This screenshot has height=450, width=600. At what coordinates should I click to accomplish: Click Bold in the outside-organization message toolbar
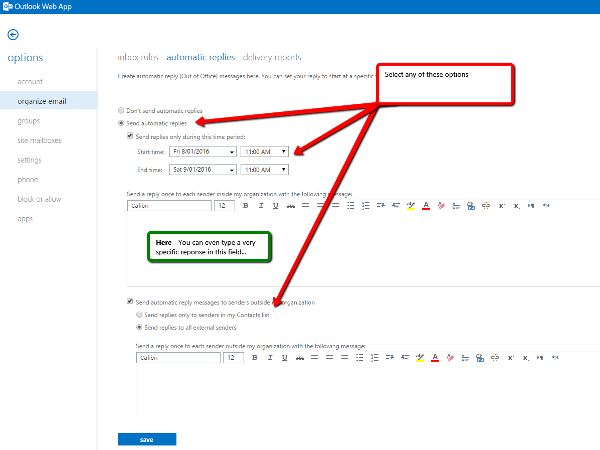[x=255, y=358]
